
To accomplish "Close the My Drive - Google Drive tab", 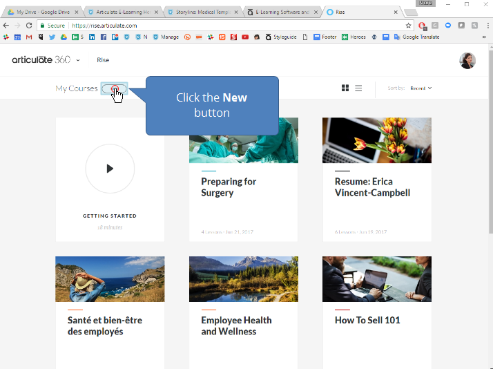I will [x=77, y=12].
